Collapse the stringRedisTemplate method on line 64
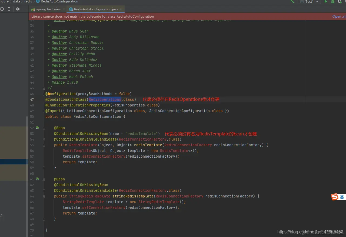 tap(44, 196)
